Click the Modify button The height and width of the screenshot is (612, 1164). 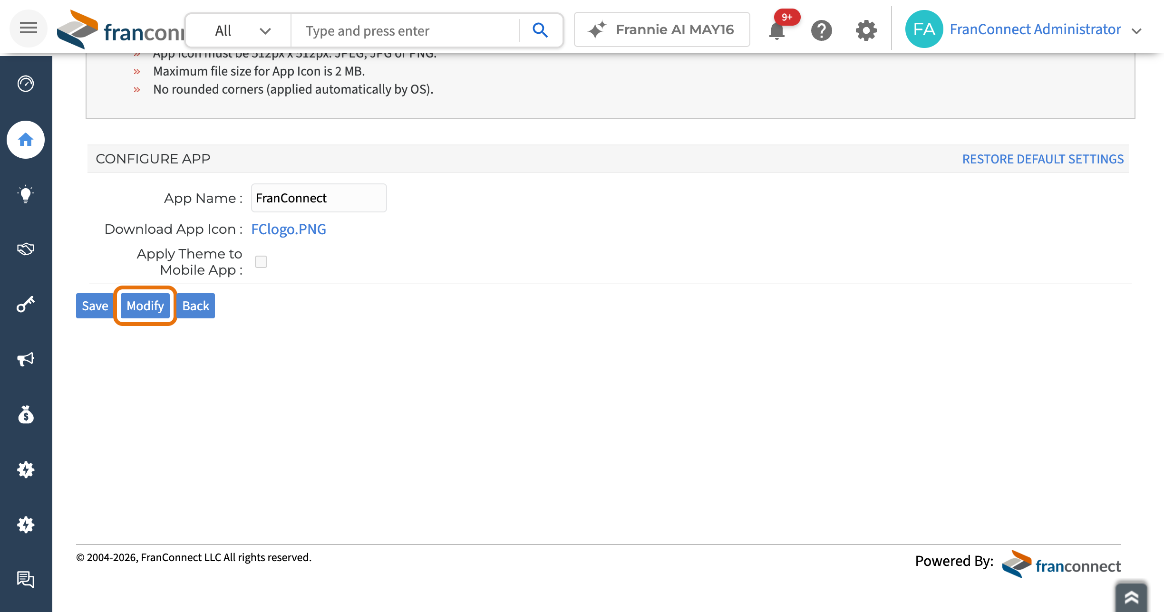(x=145, y=306)
